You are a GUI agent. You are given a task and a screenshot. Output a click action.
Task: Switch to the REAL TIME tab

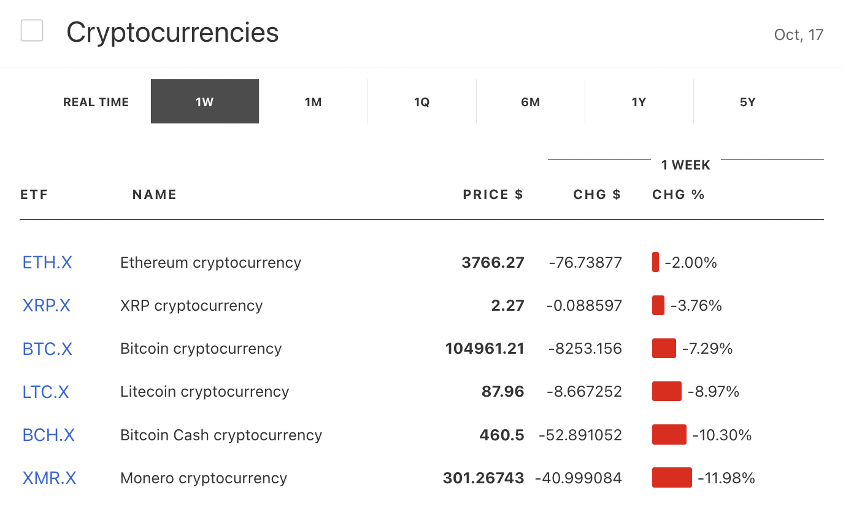[96, 102]
